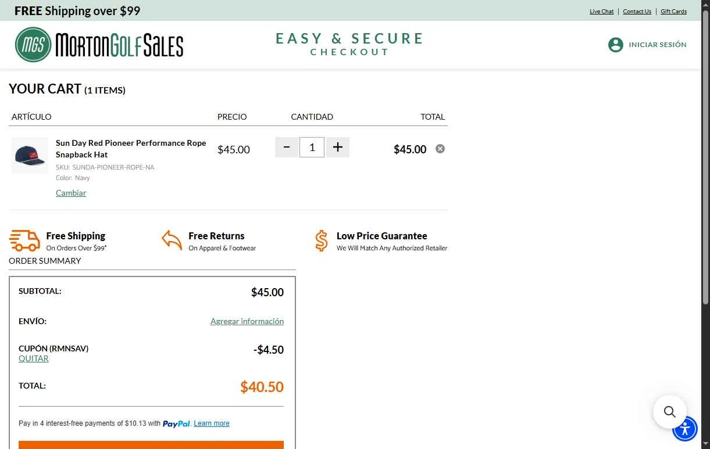710x449 pixels.
Task: Click the -$4.50 coupon discount
Action: pyautogui.click(x=269, y=350)
